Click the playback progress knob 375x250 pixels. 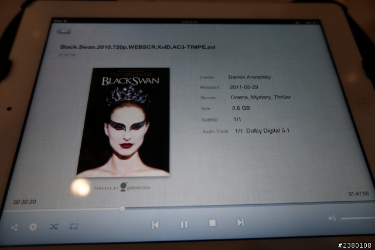tap(122, 208)
